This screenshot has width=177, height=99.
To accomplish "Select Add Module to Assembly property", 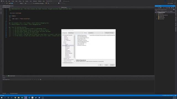I will (x=82, y=40).
